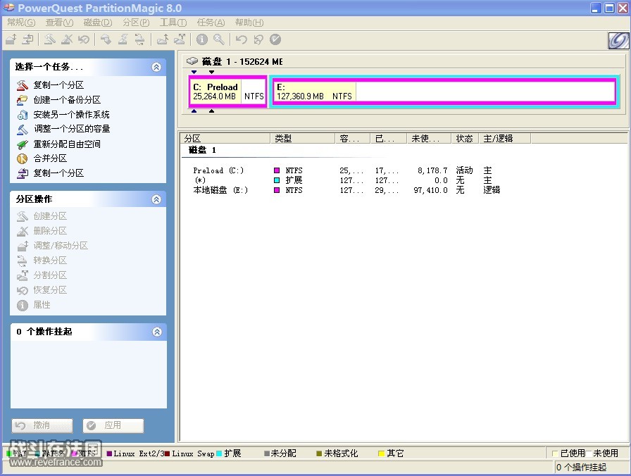631x476 pixels.
Task: Click the copy partition toolbar icon
Action: coord(27,39)
